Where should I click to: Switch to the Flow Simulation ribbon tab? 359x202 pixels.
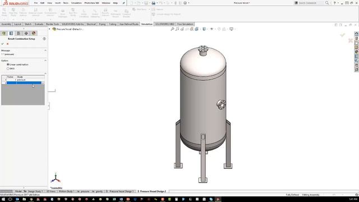185,24
